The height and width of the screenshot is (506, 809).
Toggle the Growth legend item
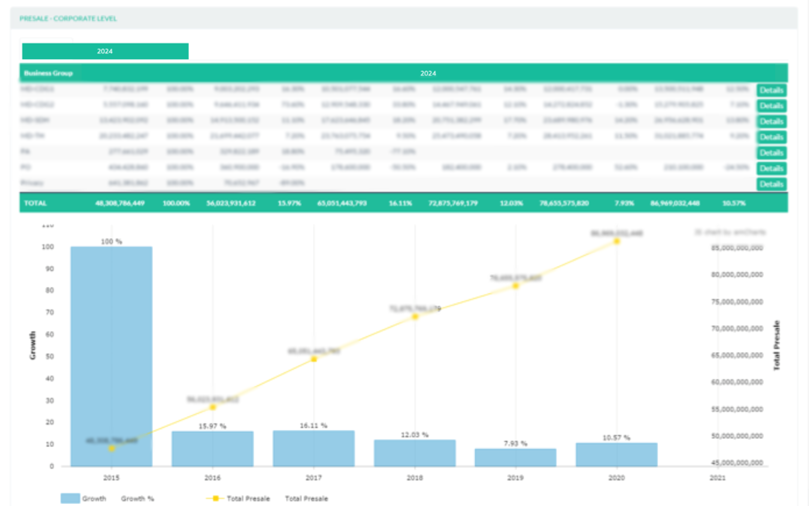point(94,499)
